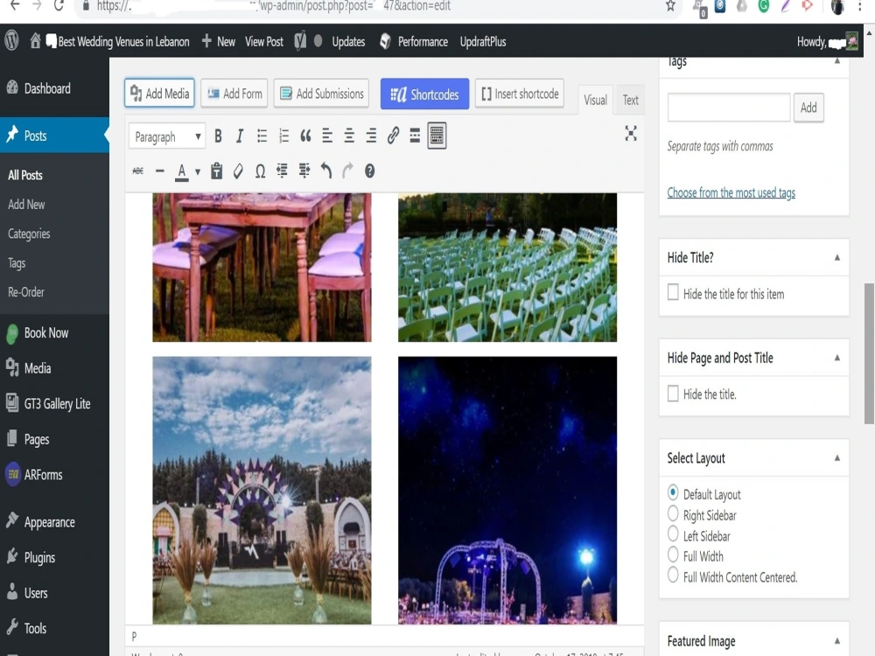875x656 pixels.
Task: Align text right
Action: (371, 136)
